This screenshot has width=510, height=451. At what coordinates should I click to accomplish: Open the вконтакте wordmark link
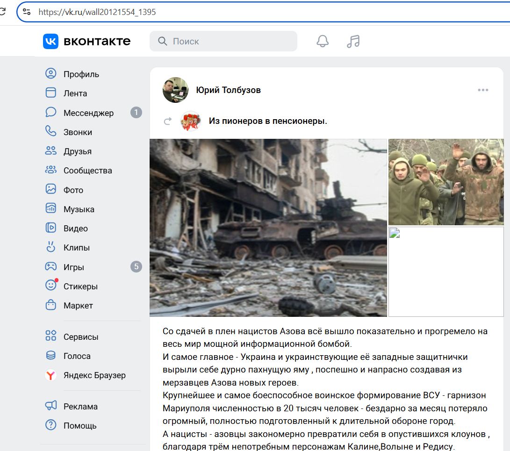click(x=97, y=41)
